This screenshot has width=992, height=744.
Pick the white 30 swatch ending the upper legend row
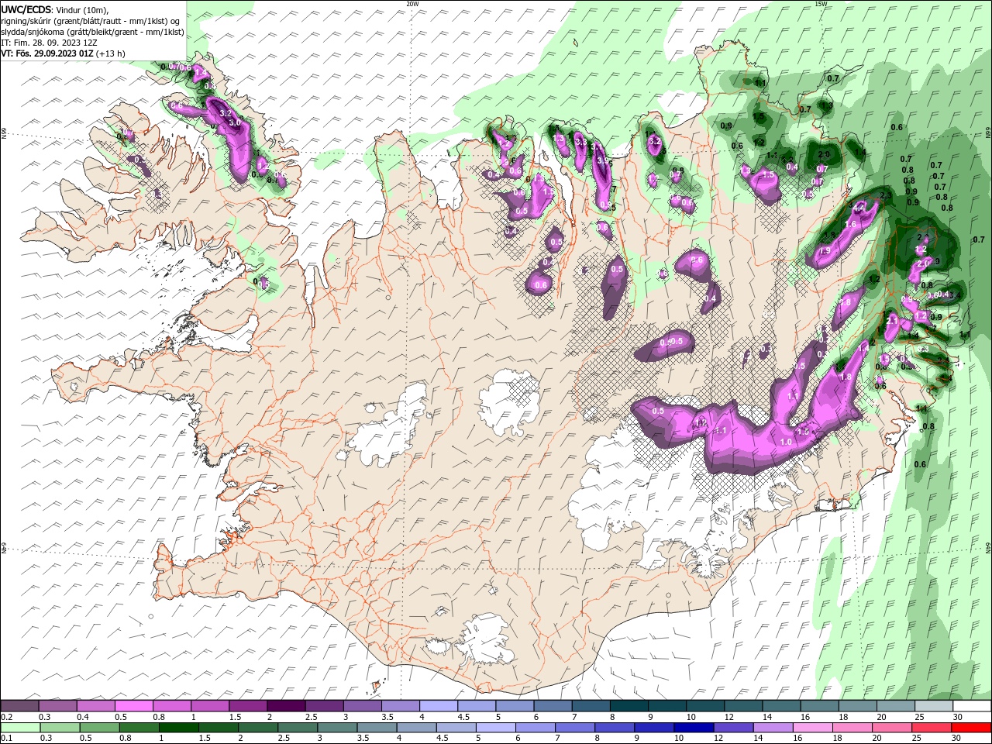pos(972,706)
